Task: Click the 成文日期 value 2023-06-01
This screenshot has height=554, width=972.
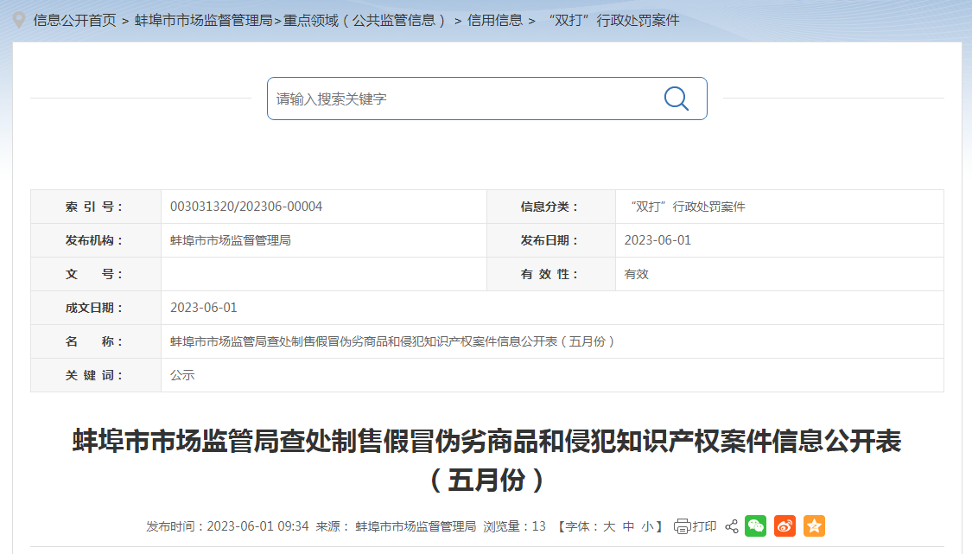Action: [x=203, y=308]
